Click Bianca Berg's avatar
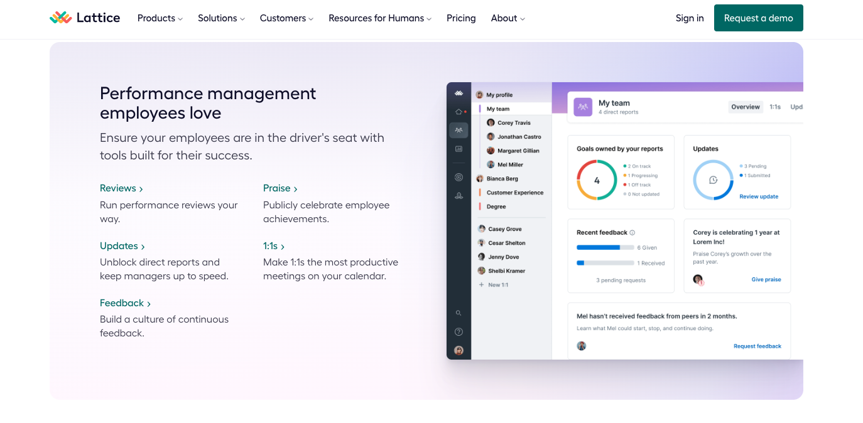The height and width of the screenshot is (423, 863). 480,179
